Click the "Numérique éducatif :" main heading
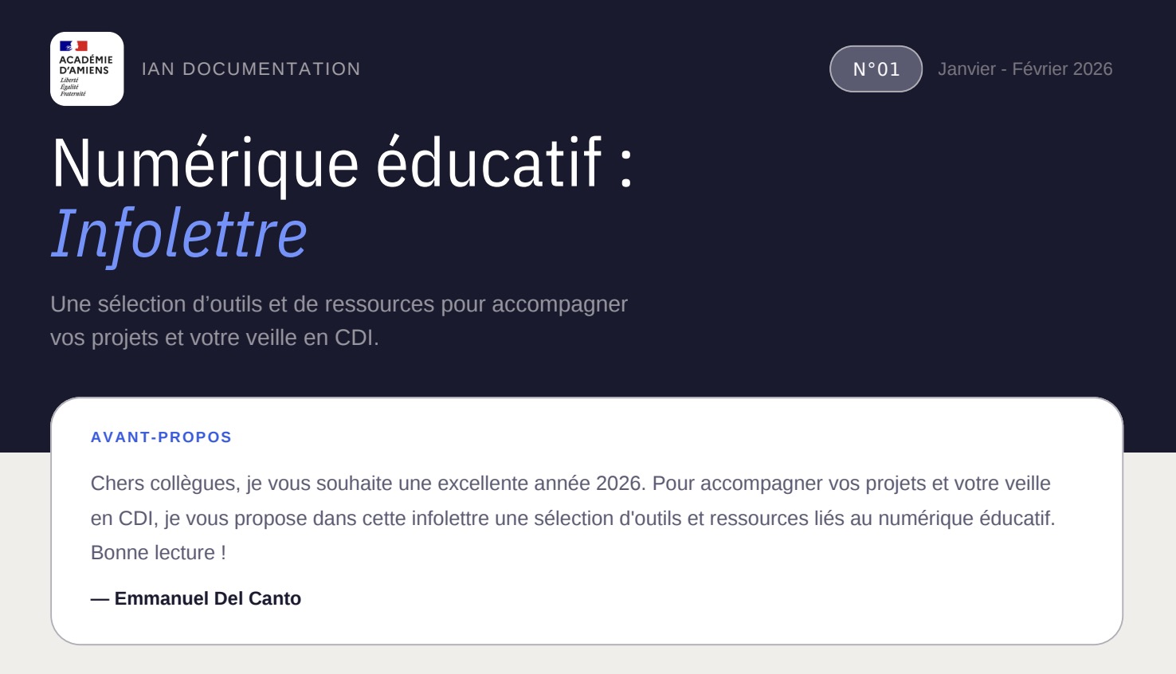The width and height of the screenshot is (1176, 674). (x=343, y=163)
